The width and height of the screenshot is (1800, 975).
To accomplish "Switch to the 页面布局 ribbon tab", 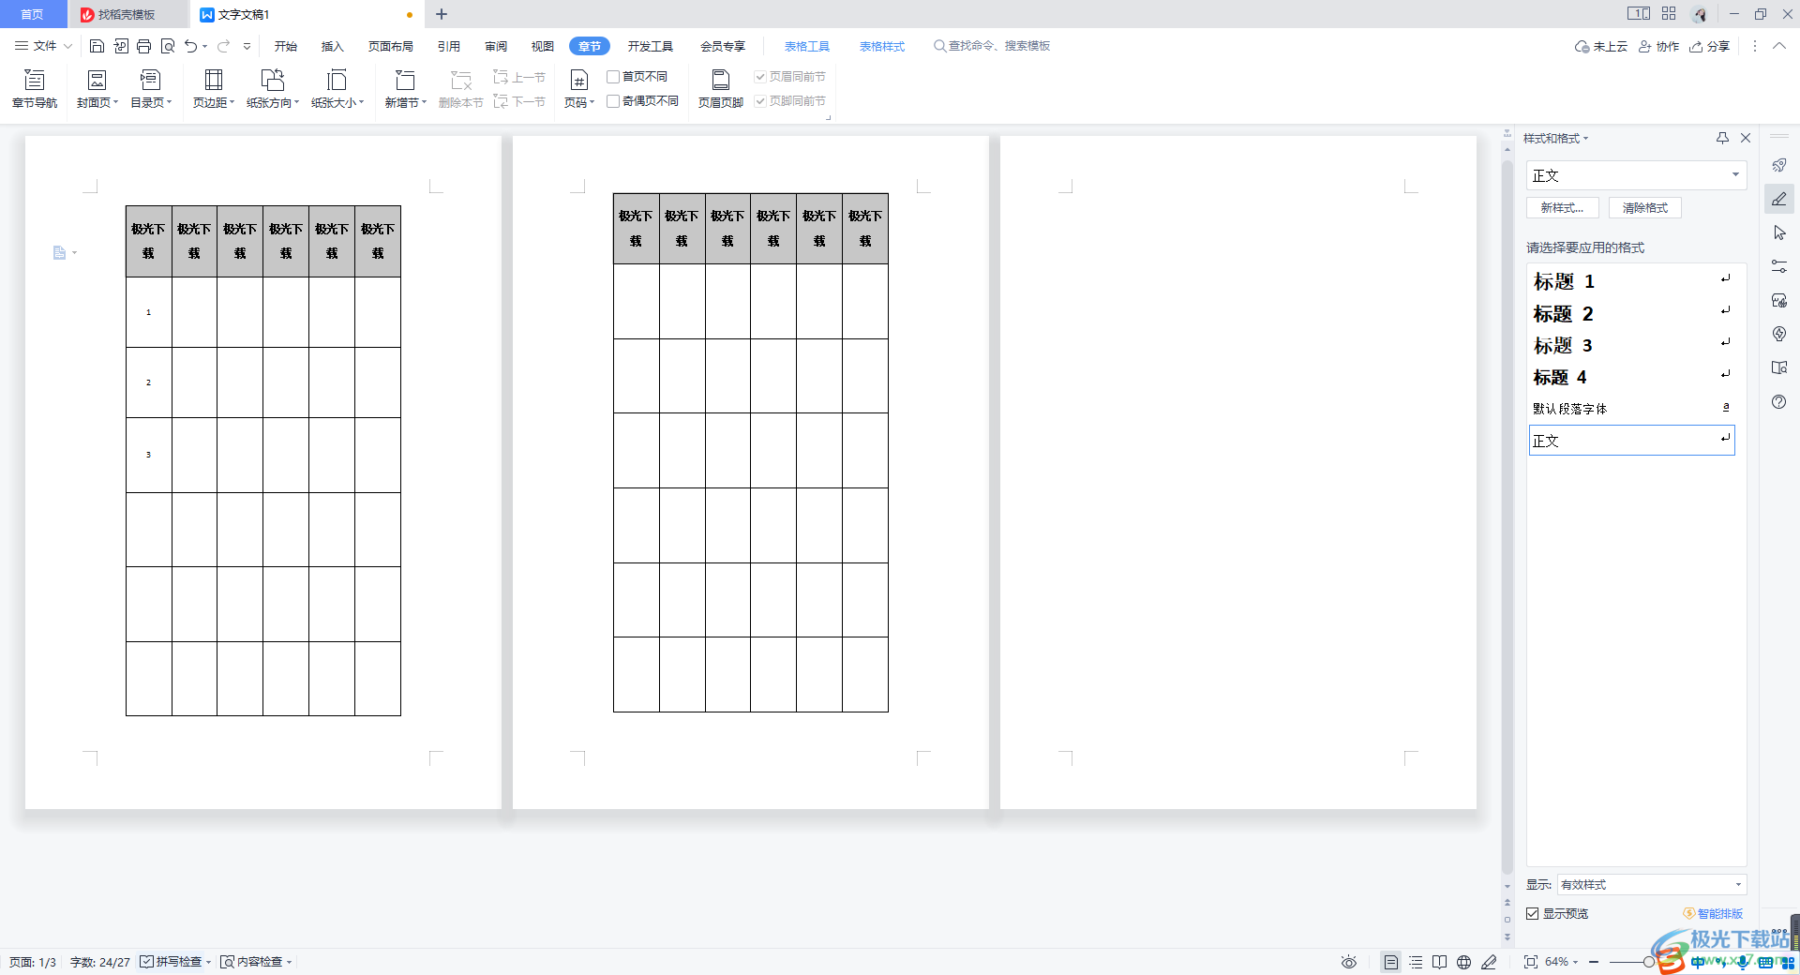I will [x=391, y=46].
